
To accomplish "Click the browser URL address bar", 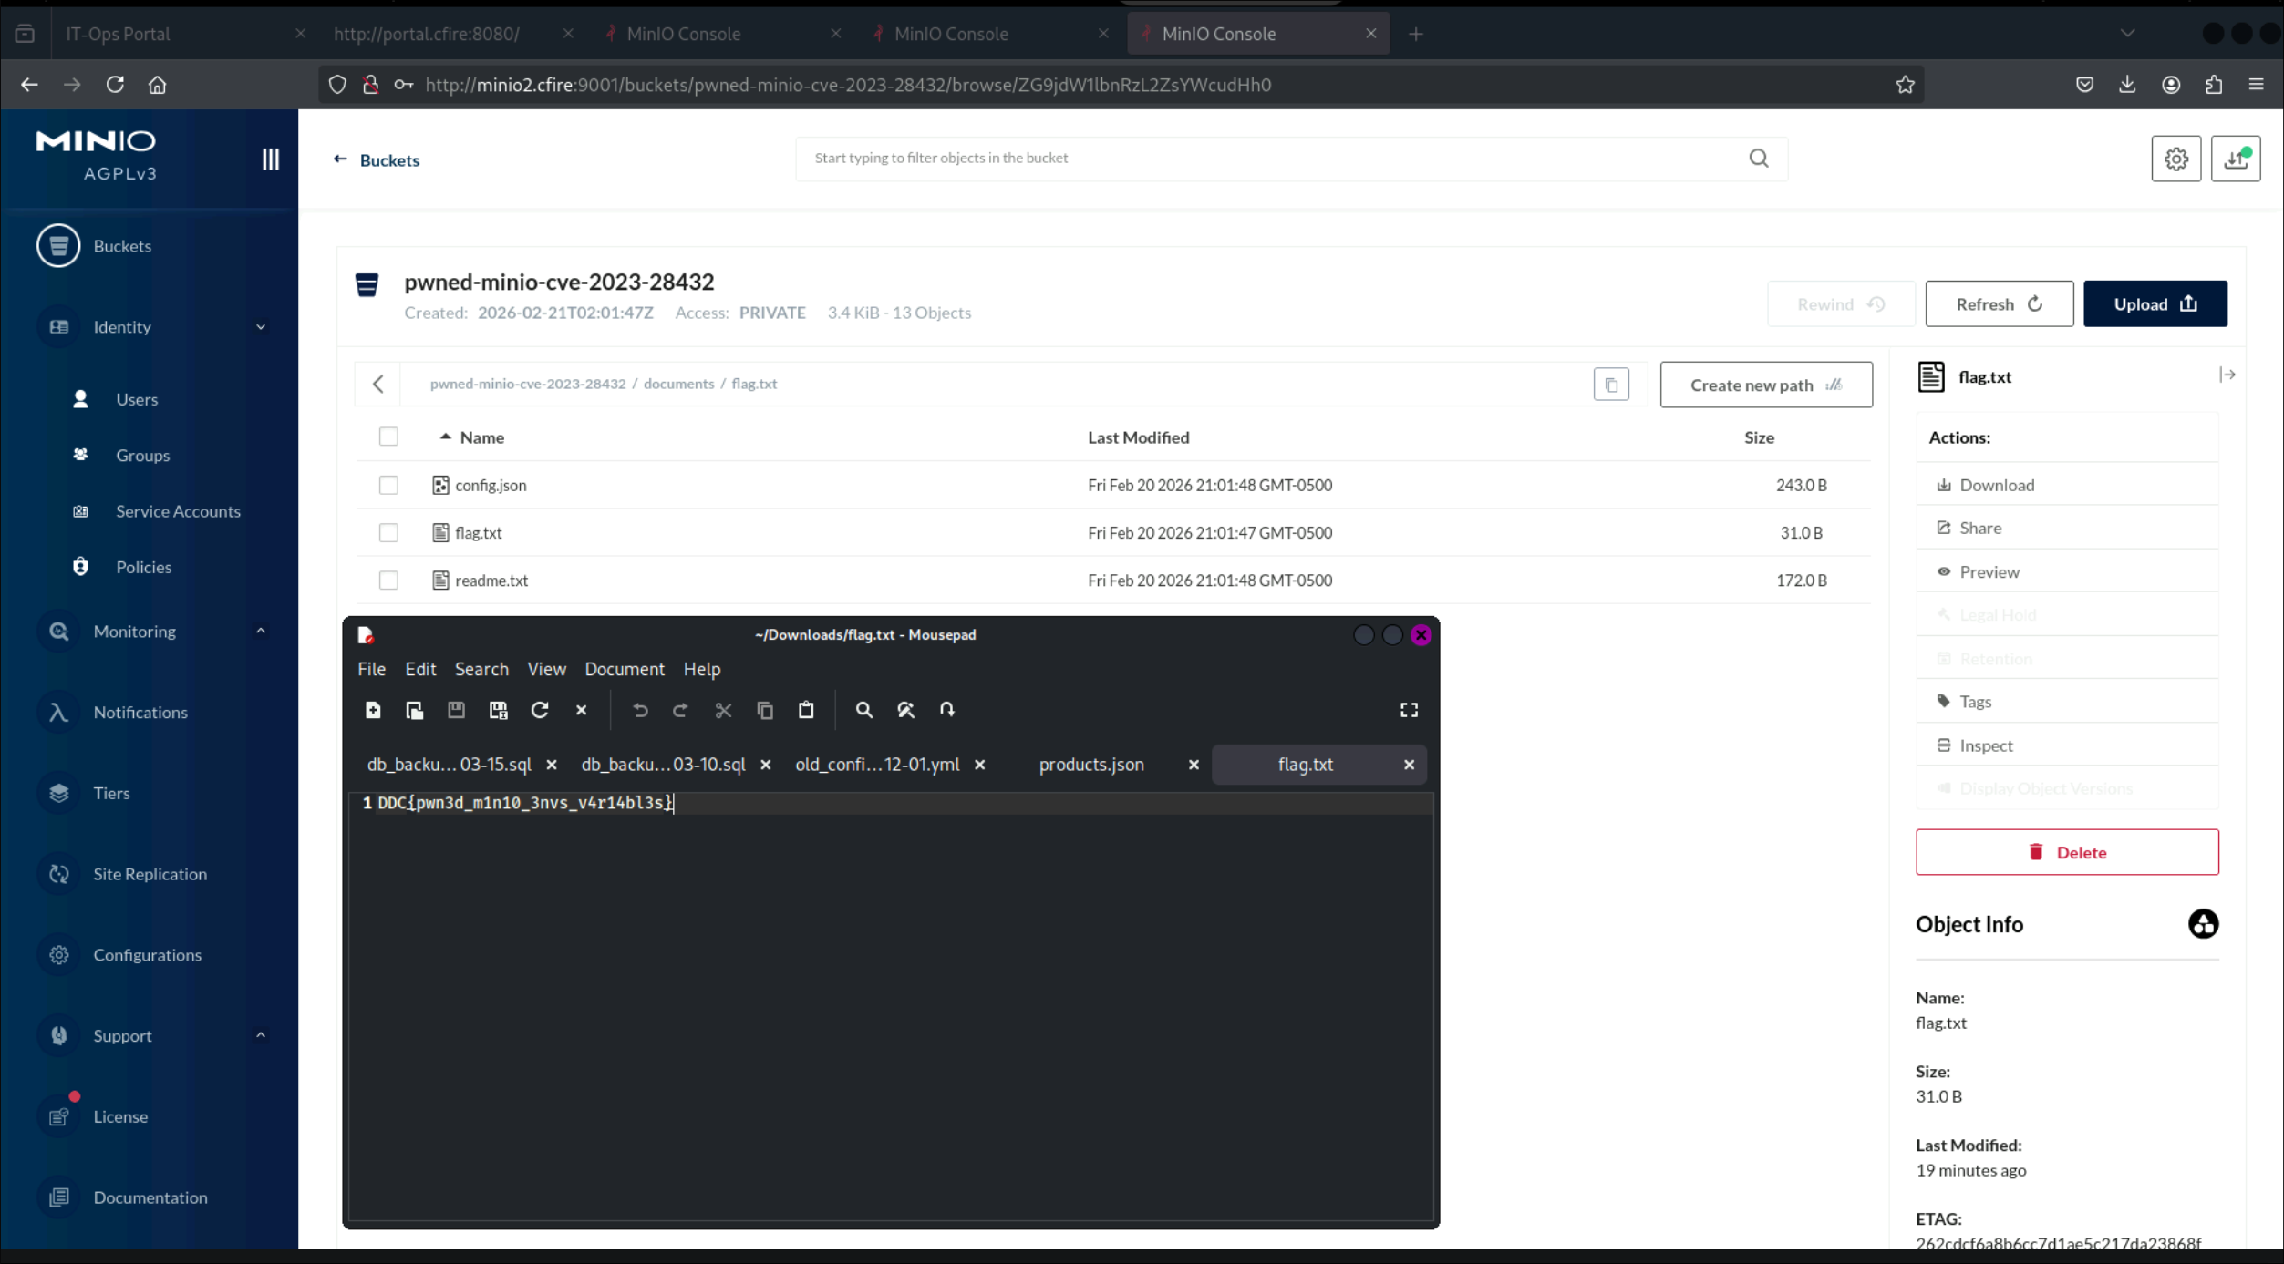I will point(1121,85).
